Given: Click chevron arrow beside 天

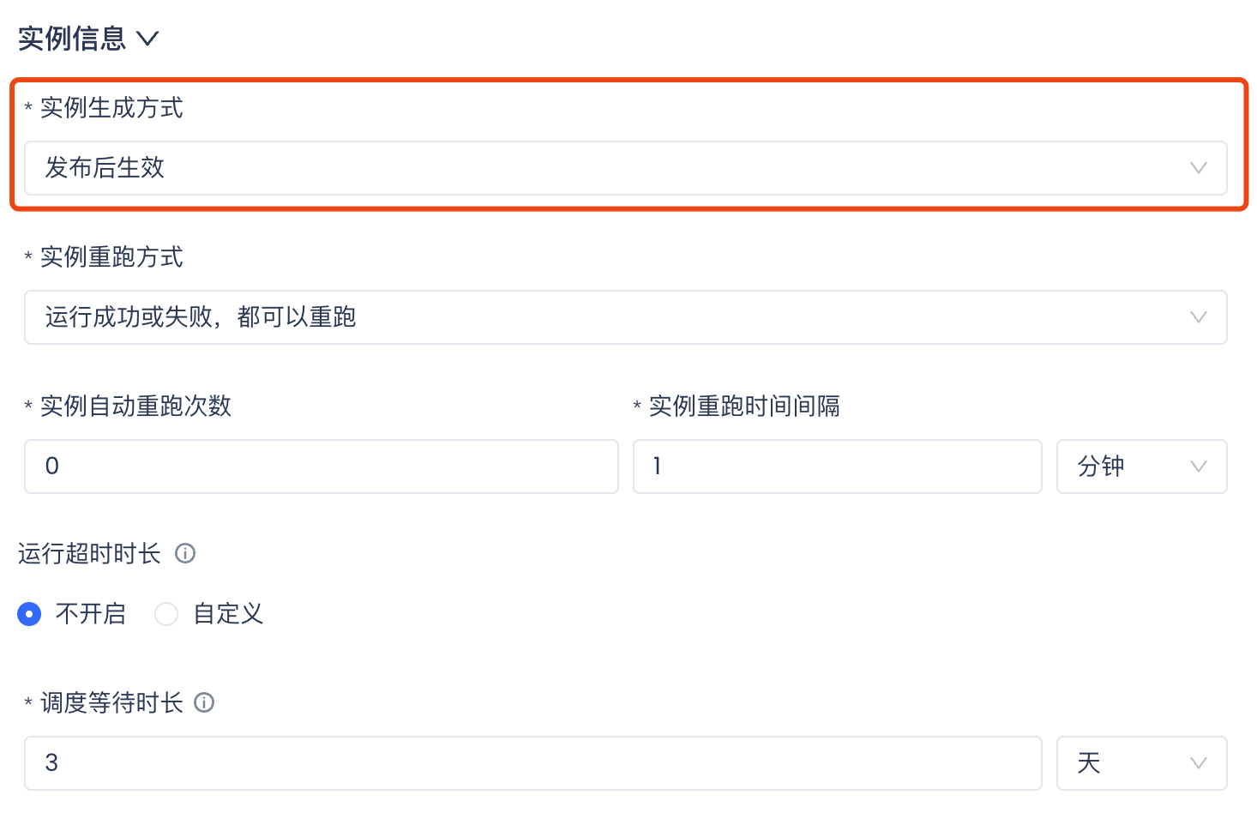Looking at the screenshot, I should click(x=1198, y=763).
